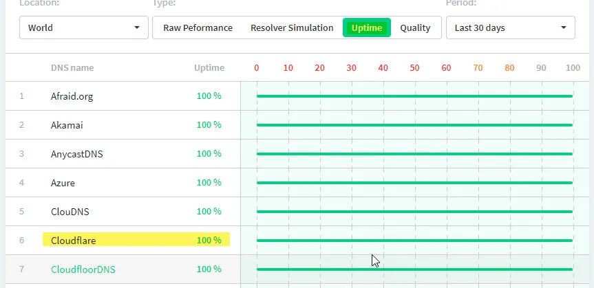The width and height of the screenshot is (594, 288).
Task: Sort by DNS name column header
Action: [x=72, y=68]
